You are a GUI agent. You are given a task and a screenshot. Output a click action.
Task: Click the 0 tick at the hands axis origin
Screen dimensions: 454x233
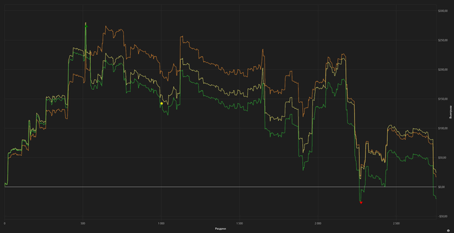click(x=5, y=223)
